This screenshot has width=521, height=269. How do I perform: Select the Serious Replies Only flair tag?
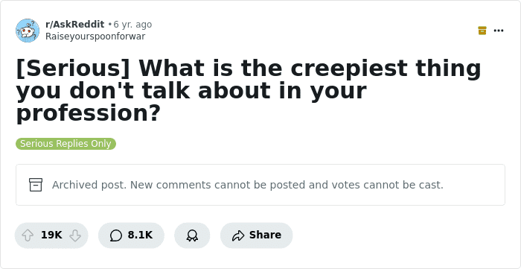click(65, 144)
